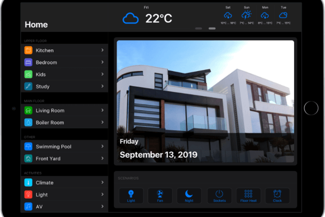Viewport: 325px width, 217px height.
Task: Tap the red Light activity icon
Action: [28, 194]
